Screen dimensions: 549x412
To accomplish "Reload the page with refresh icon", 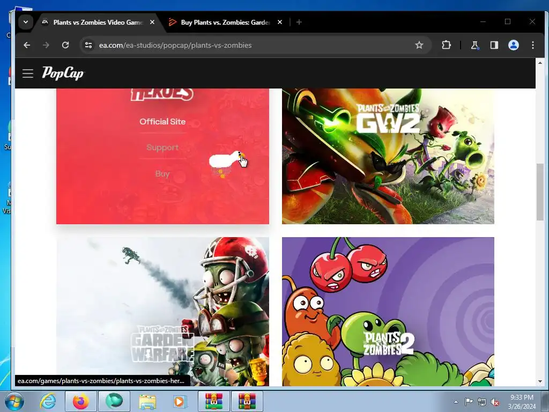I will pos(65,45).
